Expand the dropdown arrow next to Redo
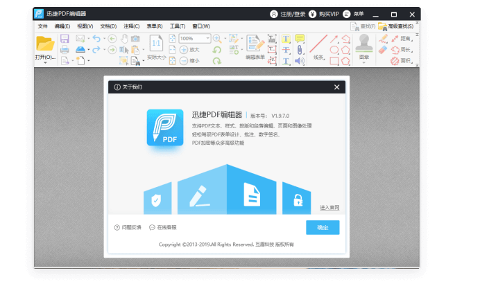The image size is (480, 284). pyautogui.click(x=104, y=49)
